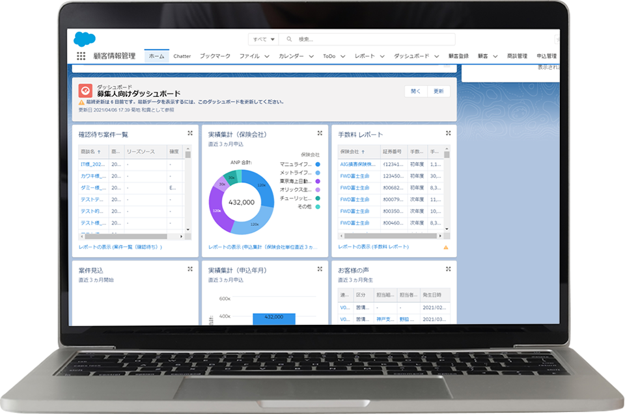Image resolution: width=625 pixels, height=414 pixels.
Task: Open the すべて search scope dropdown
Action: pos(264,39)
